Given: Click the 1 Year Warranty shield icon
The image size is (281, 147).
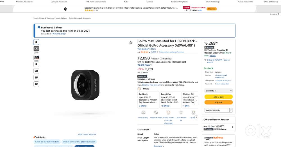Looking at the screenshot, I should (181, 112).
